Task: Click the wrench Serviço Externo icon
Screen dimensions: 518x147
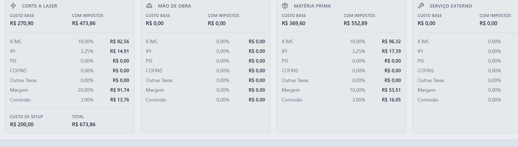Action: click(x=421, y=6)
